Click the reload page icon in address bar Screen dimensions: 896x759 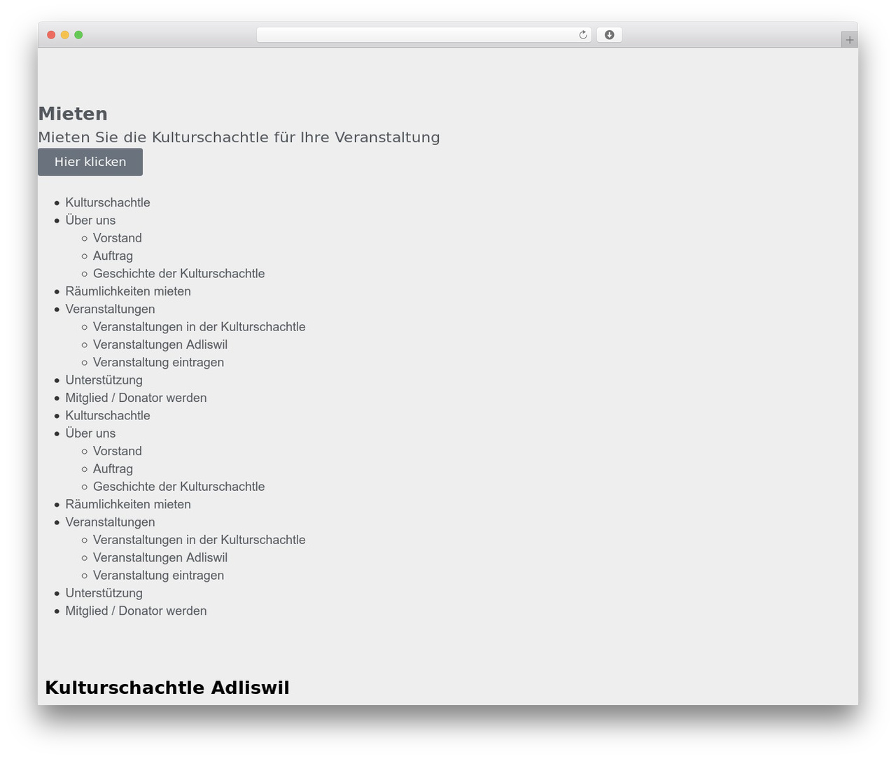pos(582,35)
